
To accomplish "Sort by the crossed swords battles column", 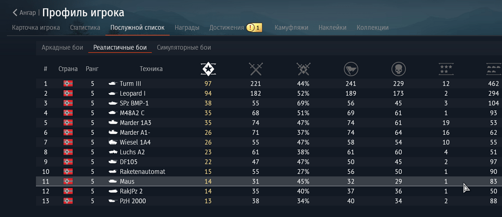I will click(x=256, y=69).
